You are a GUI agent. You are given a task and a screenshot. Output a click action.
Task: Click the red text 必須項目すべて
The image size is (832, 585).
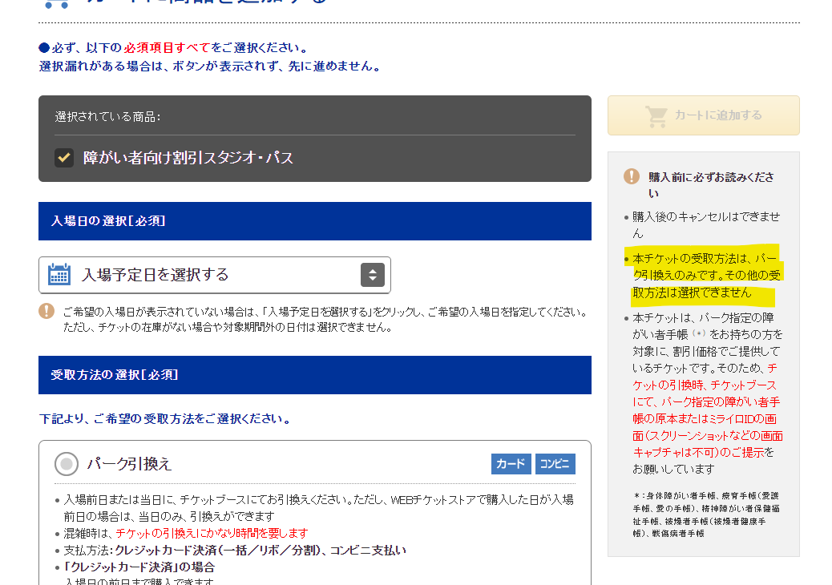(167, 48)
